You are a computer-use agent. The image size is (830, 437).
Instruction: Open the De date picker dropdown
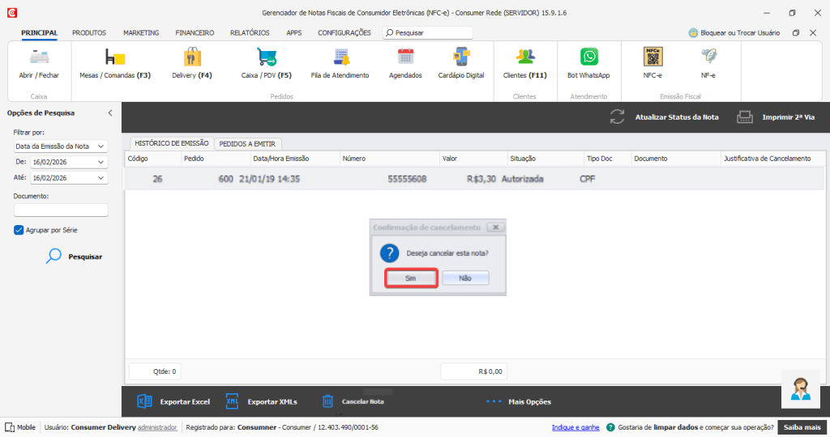tap(101, 162)
